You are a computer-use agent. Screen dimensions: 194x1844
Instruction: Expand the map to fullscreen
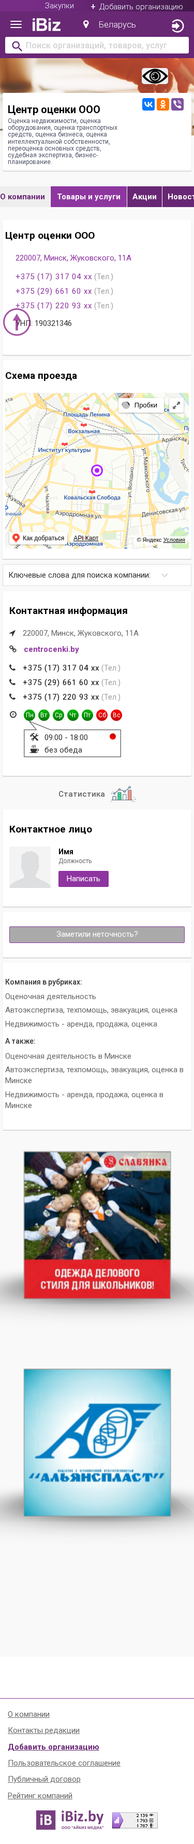tap(176, 405)
